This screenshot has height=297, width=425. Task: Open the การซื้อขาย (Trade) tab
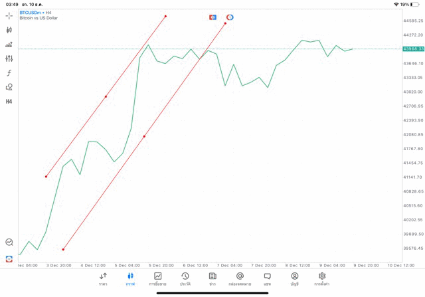[x=157, y=278]
